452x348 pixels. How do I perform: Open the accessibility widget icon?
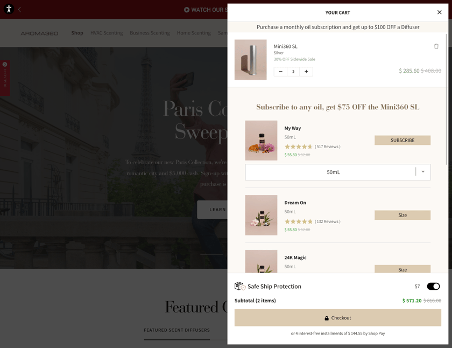9,9
